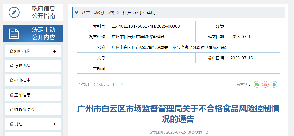The image size is (294, 136).
Task: Go to 社会公益事业建设 breadcrumb
Action: (x=139, y=13)
